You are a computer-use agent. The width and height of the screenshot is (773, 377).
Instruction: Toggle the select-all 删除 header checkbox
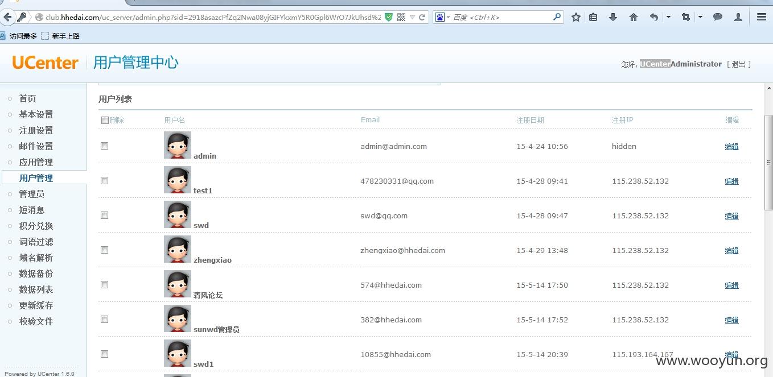[105, 120]
